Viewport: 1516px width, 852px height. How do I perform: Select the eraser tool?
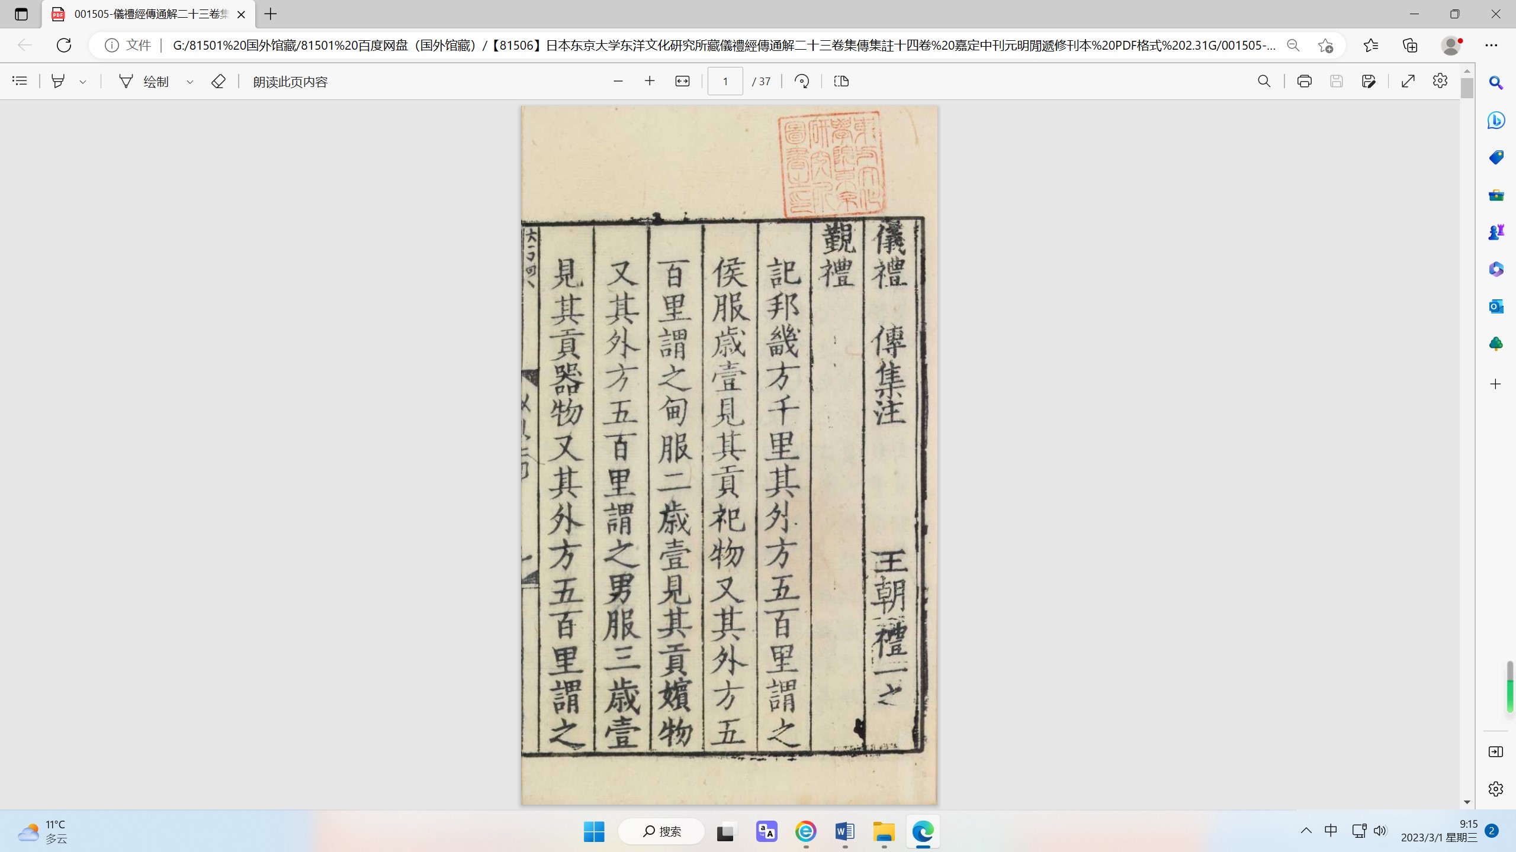[x=218, y=81]
